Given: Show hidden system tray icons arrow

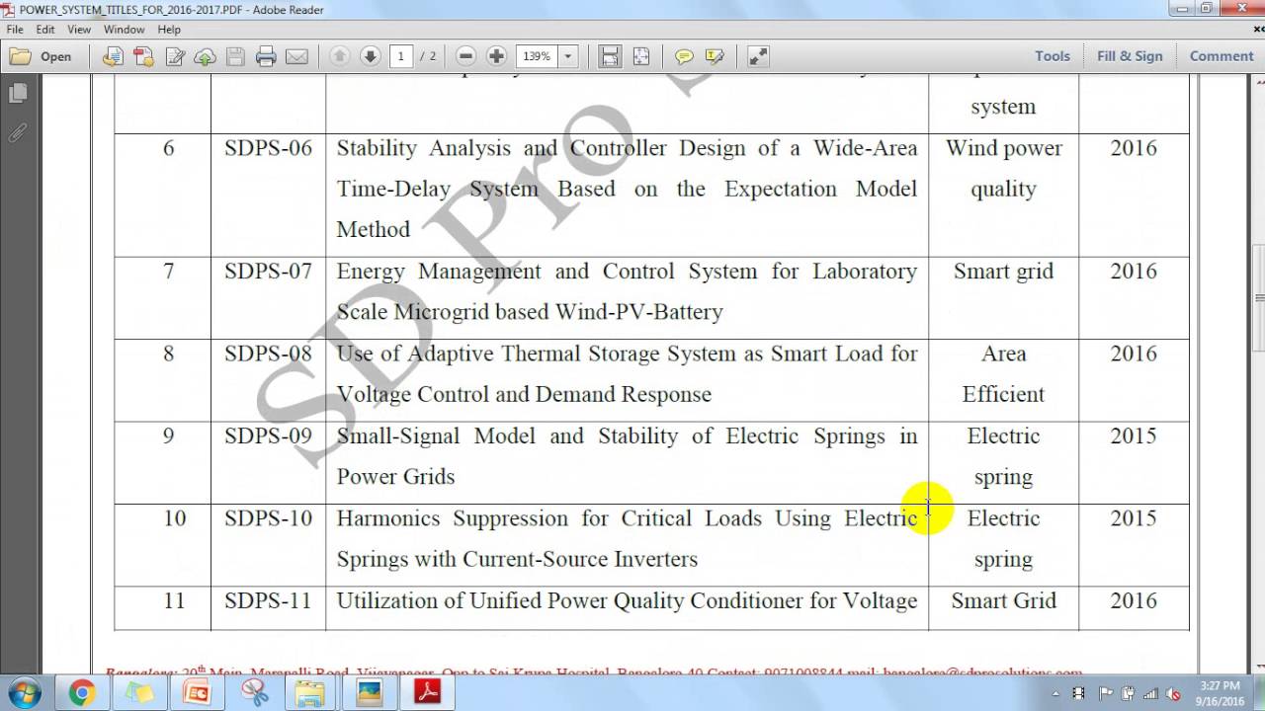Looking at the screenshot, I should click(x=1056, y=694).
